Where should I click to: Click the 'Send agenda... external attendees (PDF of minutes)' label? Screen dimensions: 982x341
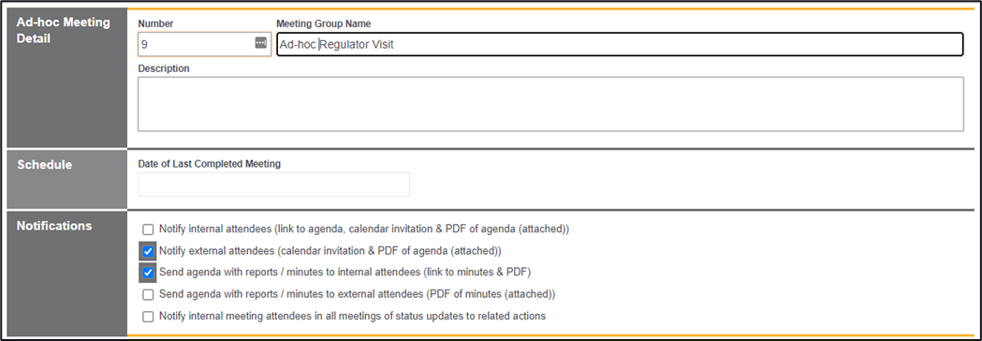coord(357,293)
